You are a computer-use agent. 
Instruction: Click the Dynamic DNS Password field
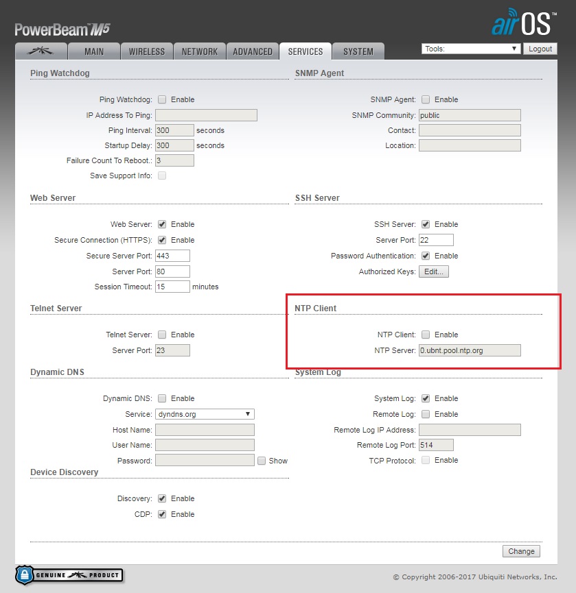coord(205,460)
